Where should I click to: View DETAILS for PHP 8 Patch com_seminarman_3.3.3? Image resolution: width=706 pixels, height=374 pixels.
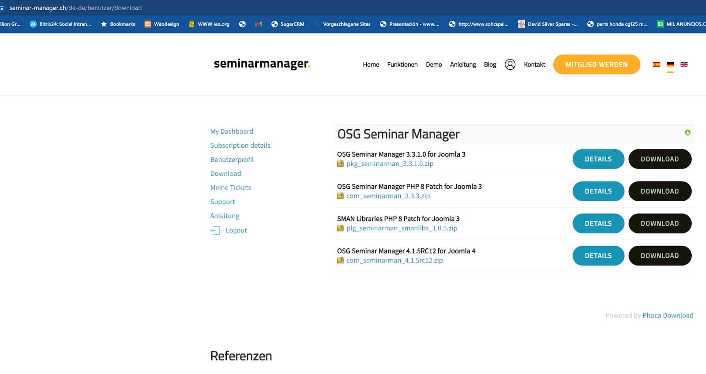click(x=598, y=191)
